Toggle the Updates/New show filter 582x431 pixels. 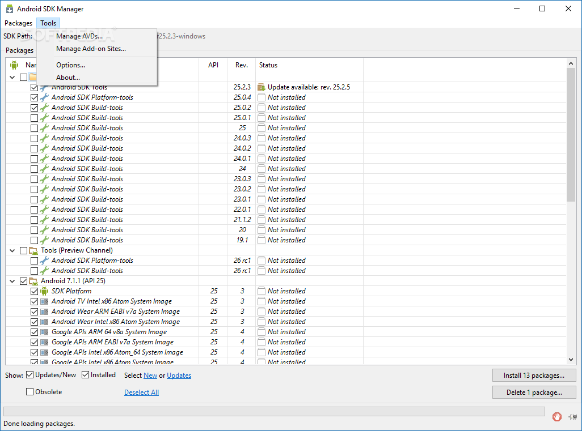point(29,375)
